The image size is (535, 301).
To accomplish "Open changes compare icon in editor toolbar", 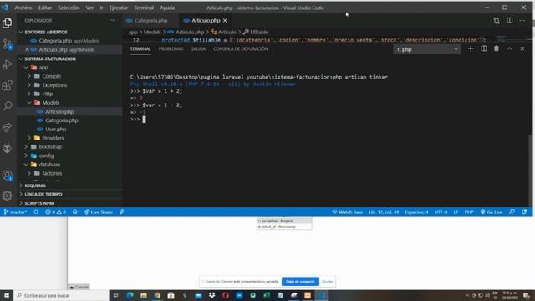I will point(497,20).
